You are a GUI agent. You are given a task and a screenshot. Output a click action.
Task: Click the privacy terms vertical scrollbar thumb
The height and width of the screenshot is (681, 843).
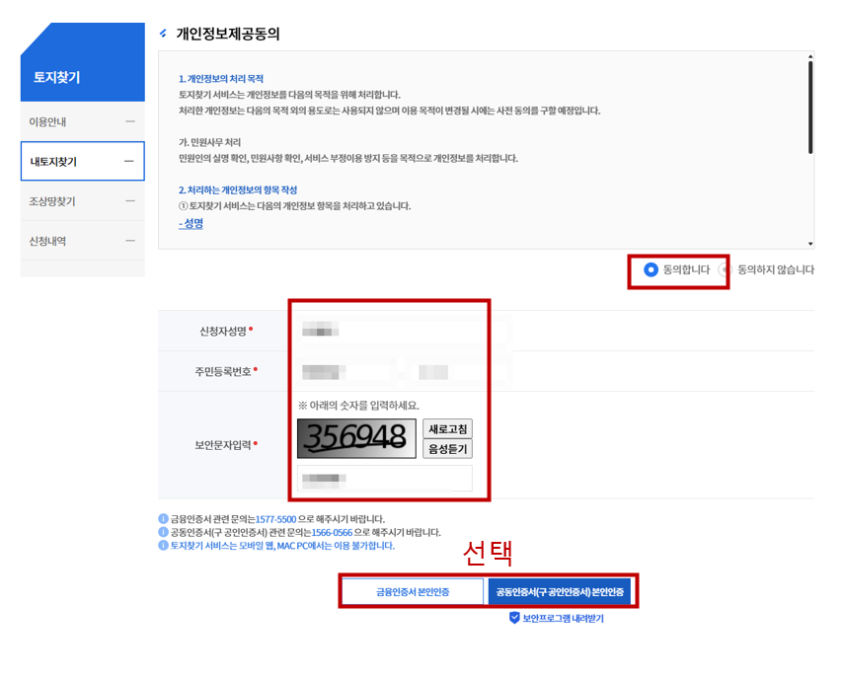click(x=810, y=107)
